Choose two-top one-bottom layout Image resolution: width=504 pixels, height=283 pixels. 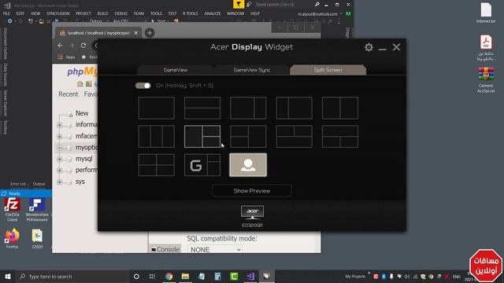point(294,137)
